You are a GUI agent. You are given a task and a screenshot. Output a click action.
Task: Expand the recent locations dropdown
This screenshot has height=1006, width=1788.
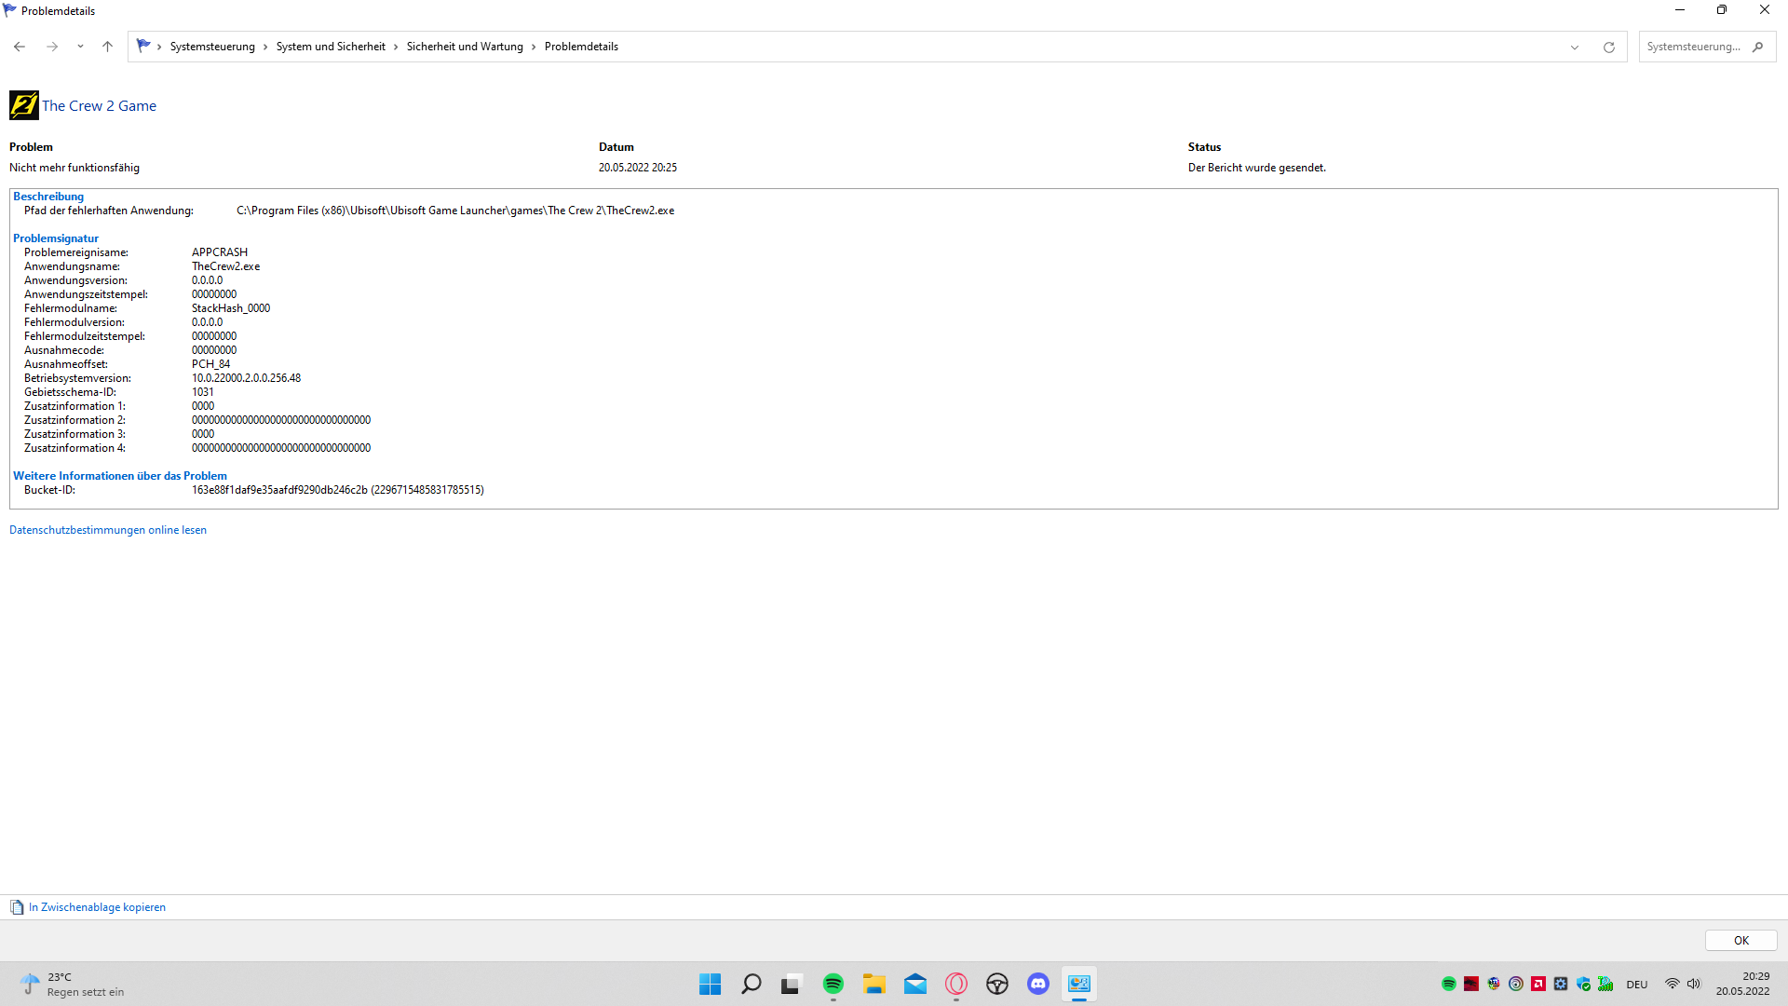click(x=80, y=47)
